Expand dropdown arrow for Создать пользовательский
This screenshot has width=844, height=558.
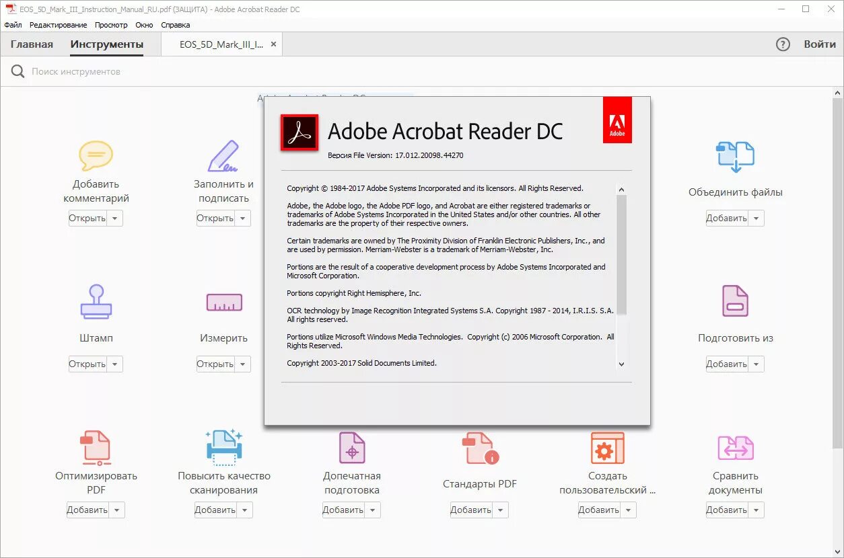point(629,510)
